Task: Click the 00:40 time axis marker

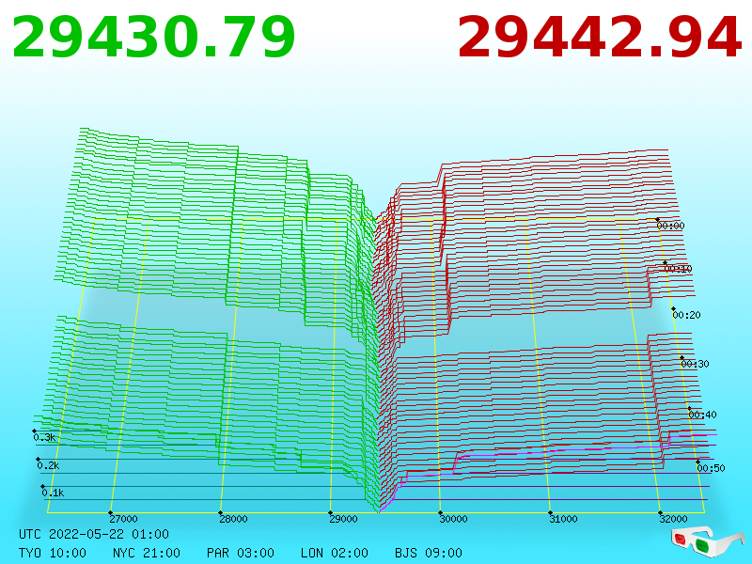Action: pyautogui.click(x=702, y=415)
